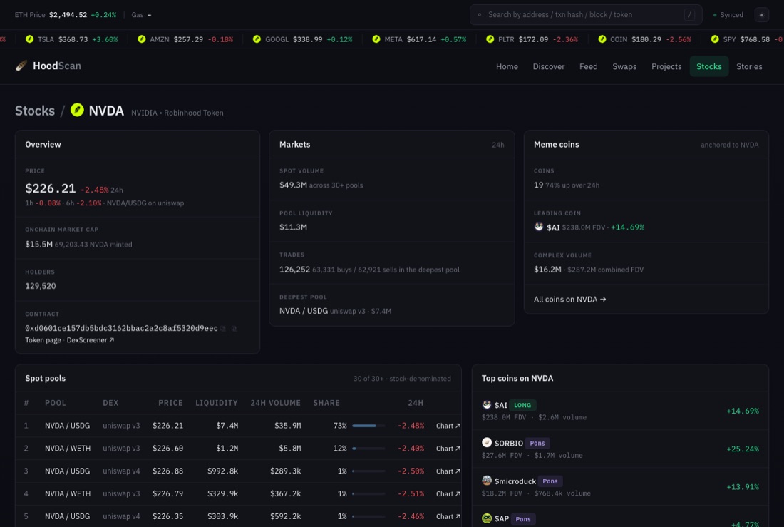
Task: Toggle the light/dark theme sun button
Action: click(x=761, y=15)
